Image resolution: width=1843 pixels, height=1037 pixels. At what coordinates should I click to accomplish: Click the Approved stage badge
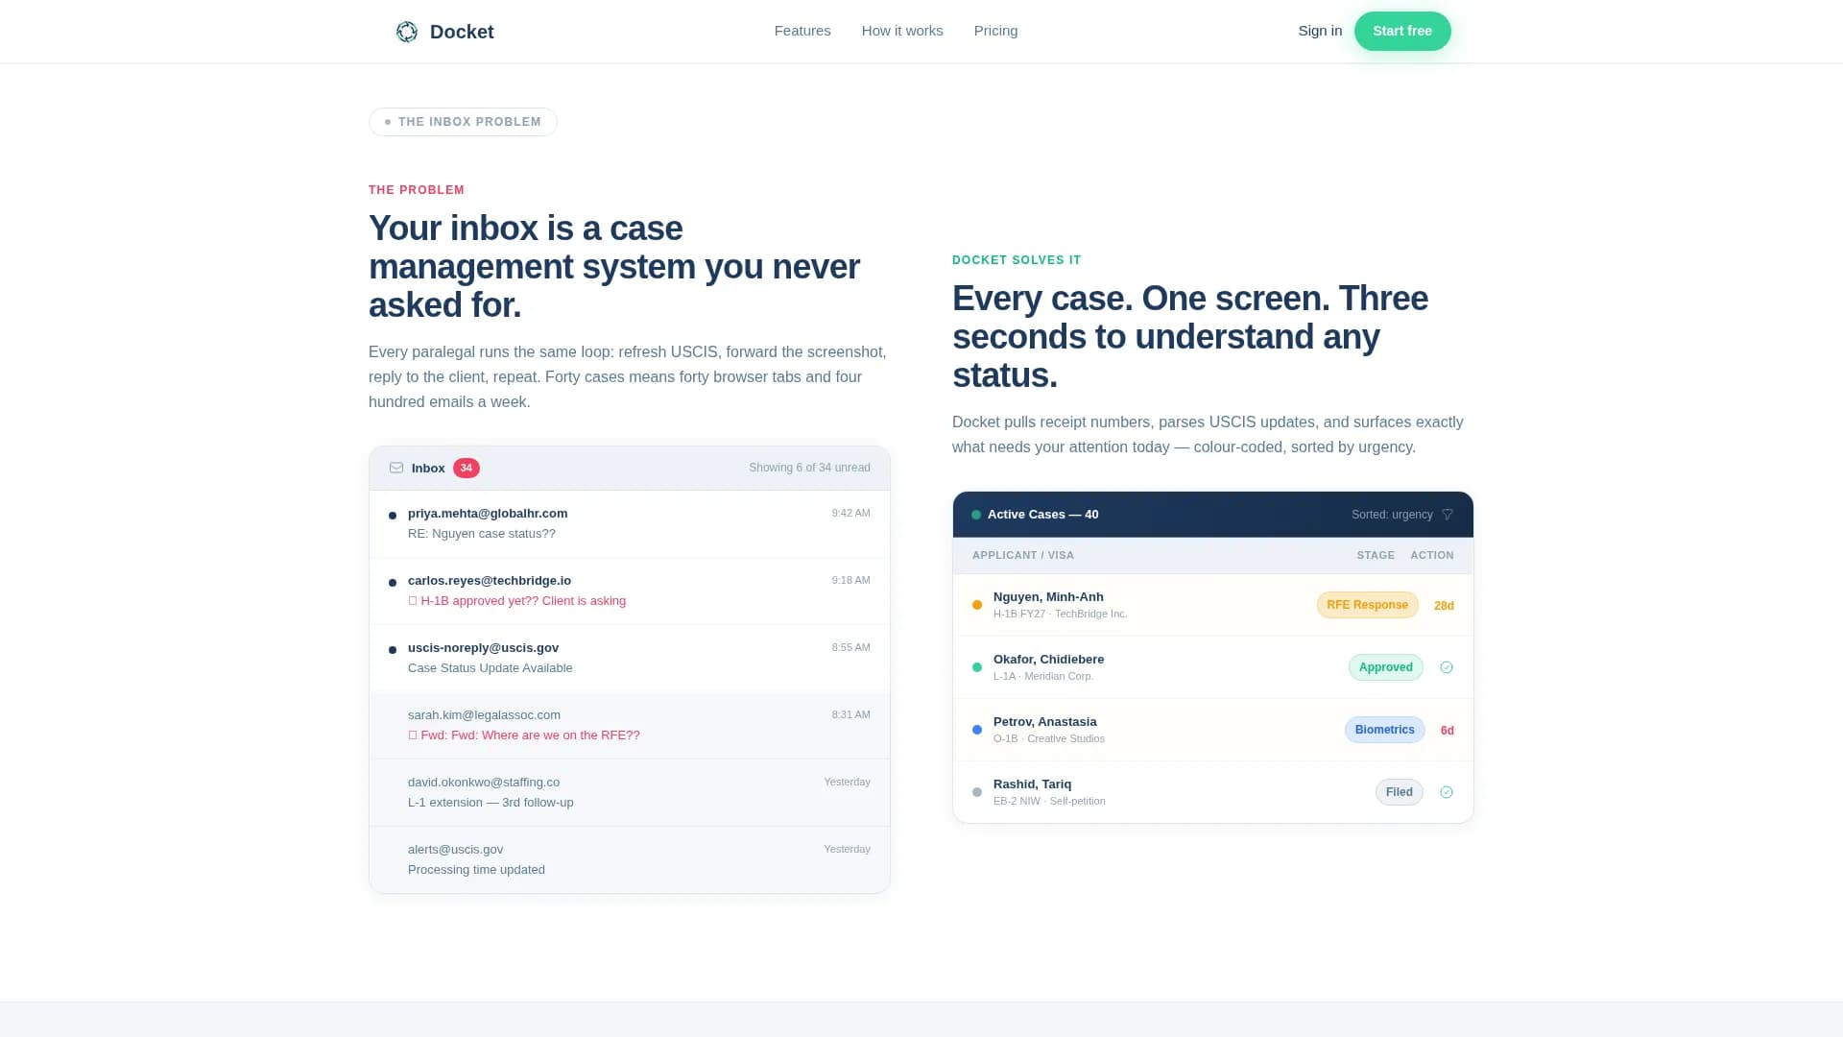click(x=1385, y=667)
